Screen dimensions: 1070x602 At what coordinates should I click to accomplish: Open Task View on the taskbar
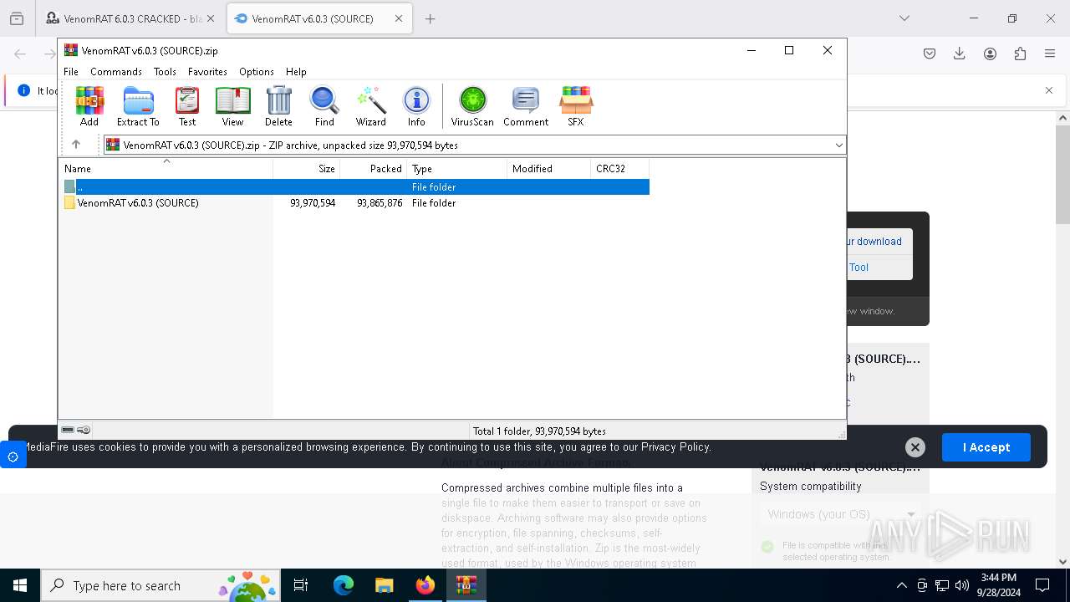click(302, 585)
